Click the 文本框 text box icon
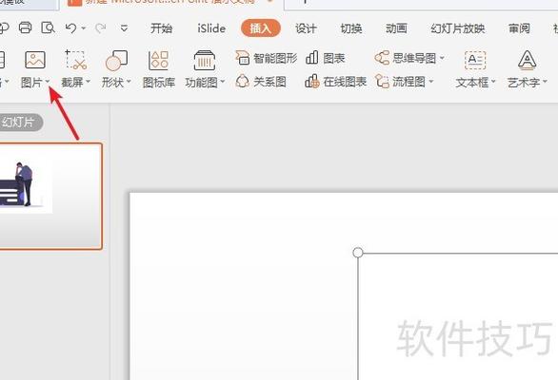Image resolution: width=558 pixels, height=380 pixels. click(x=475, y=60)
